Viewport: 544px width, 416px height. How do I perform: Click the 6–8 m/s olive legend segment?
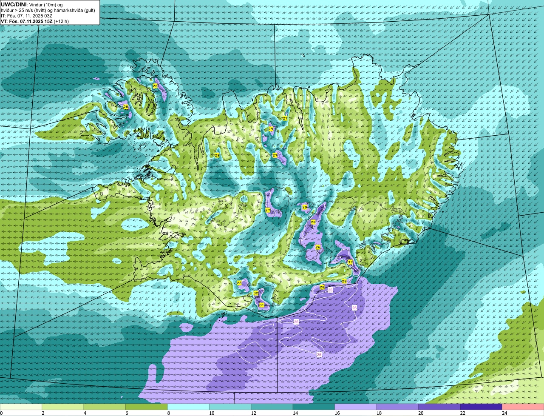(147, 407)
